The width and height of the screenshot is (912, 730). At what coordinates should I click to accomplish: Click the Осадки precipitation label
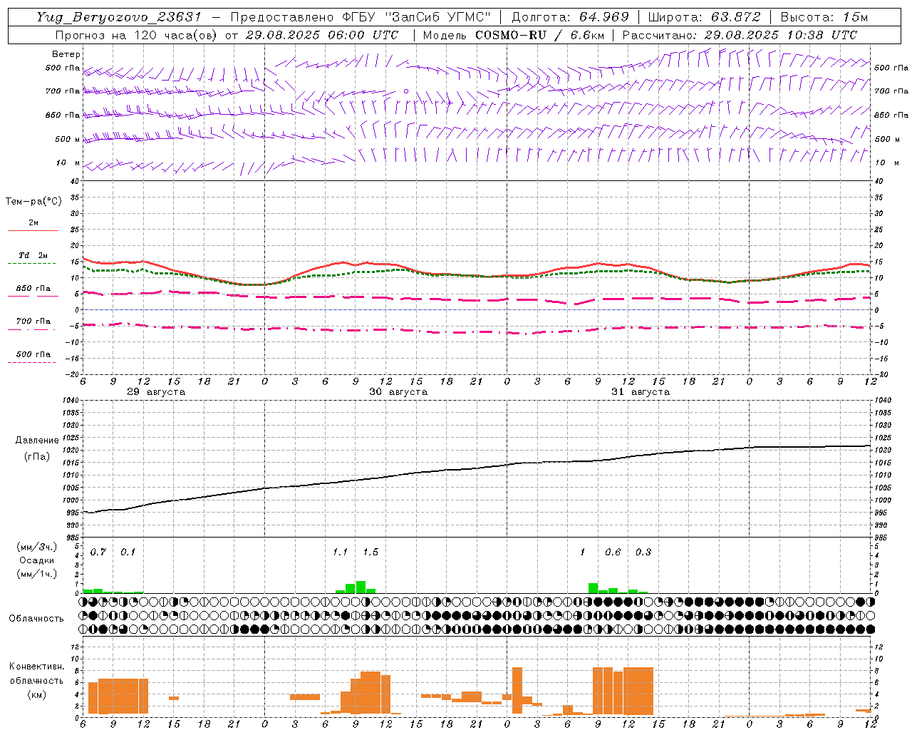click(37, 560)
